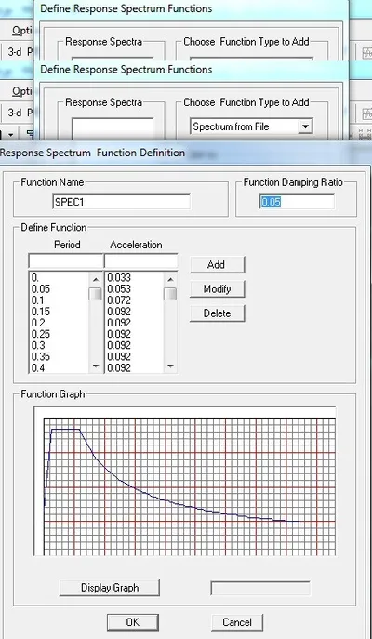Click Acceleration list scrollbar thumb
This screenshot has height=639, width=372.
pyautogui.click(x=170, y=294)
